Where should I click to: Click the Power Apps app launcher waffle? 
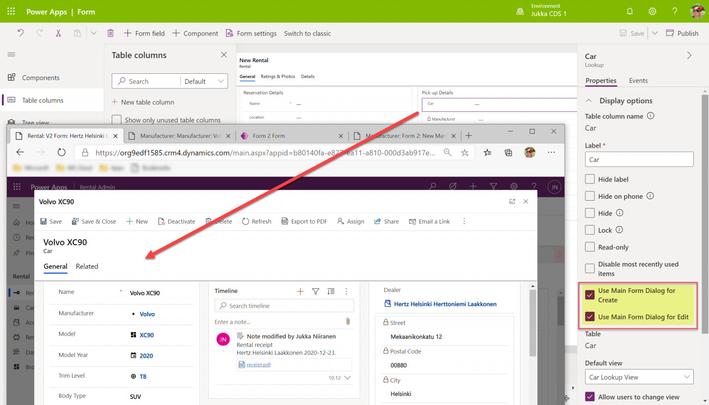[11, 12]
